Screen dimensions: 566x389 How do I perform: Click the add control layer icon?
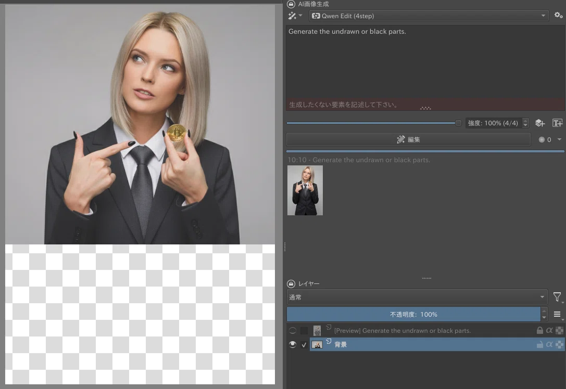point(539,123)
